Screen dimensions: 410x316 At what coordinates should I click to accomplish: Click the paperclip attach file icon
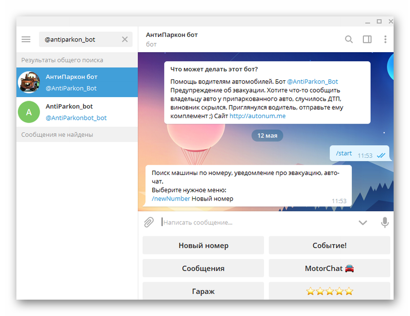click(x=149, y=222)
